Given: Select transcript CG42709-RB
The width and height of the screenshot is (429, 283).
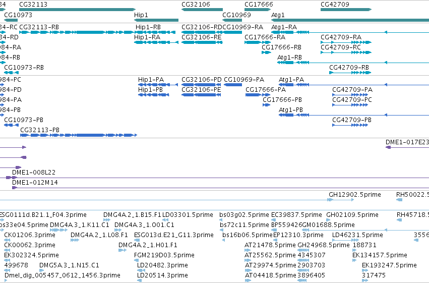Looking at the screenshot, I should [350, 73].
